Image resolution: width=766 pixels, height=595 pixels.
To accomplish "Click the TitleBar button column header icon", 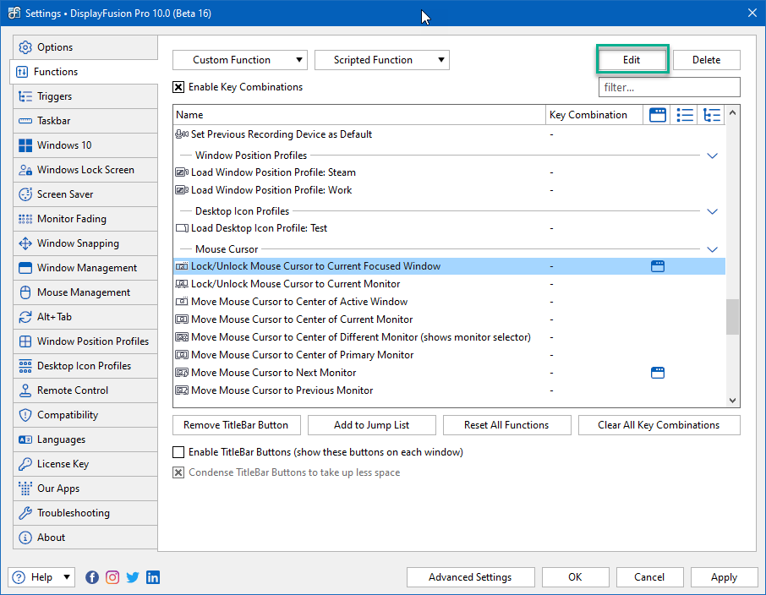I will (x=658, y=115).
